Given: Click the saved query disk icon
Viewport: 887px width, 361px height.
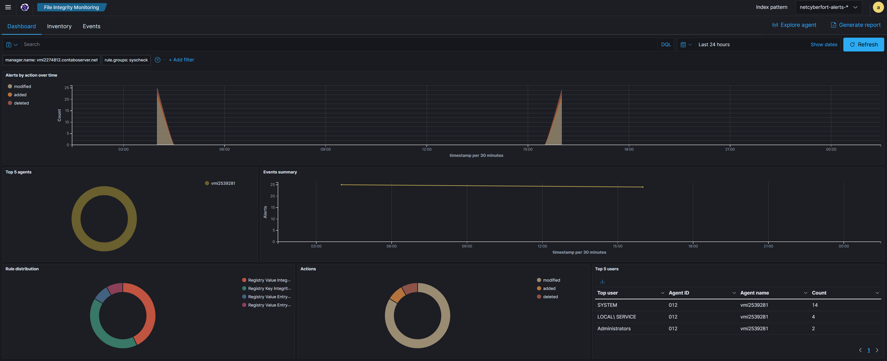Looking at the screenshot, I should (12, 45).
